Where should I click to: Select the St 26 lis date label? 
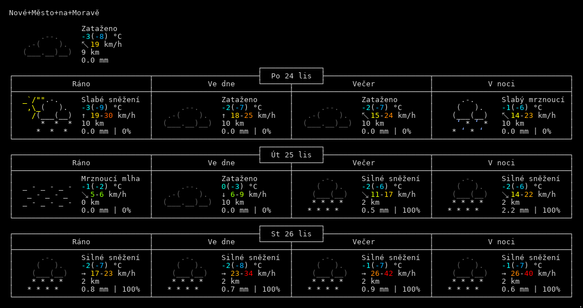[291, 234]
